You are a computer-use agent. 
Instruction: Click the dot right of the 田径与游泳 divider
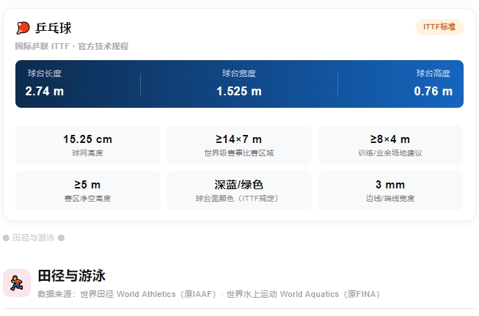click(x=62, y=238)
